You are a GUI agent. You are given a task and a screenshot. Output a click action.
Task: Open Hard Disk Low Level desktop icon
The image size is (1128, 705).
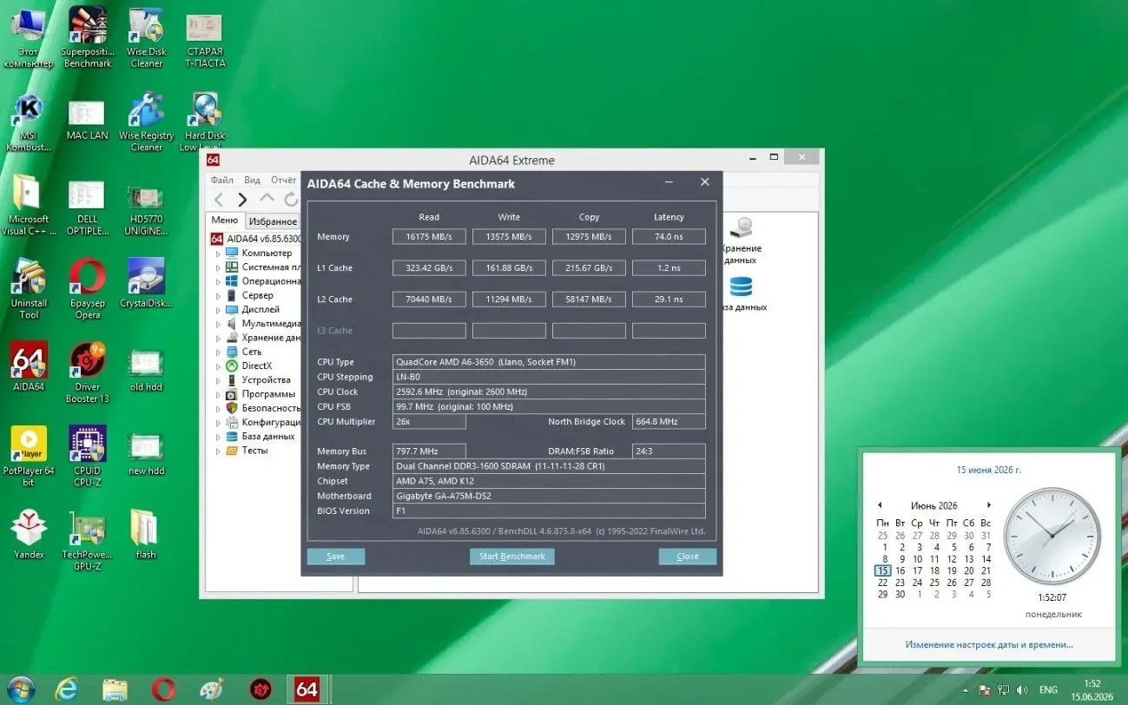206,122
